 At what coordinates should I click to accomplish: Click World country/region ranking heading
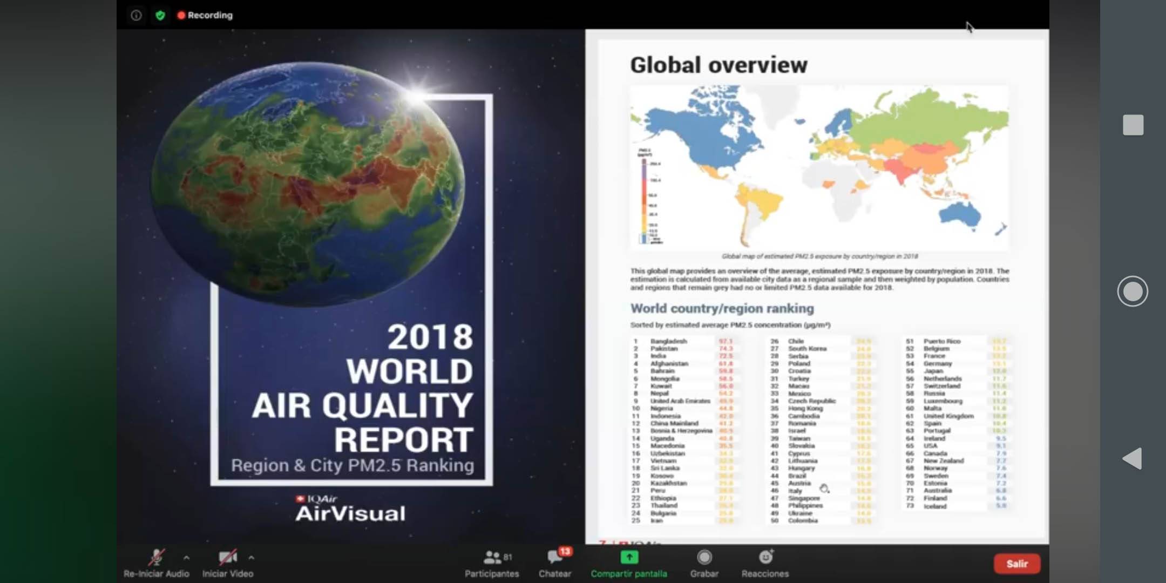click(722, 308)
